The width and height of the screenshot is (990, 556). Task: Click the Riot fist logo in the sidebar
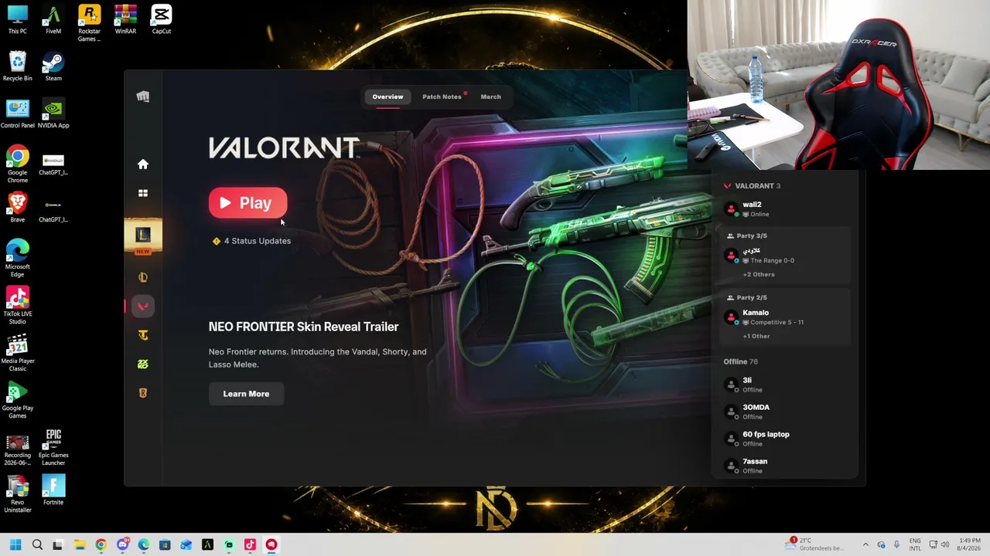[x=143, y=97]
